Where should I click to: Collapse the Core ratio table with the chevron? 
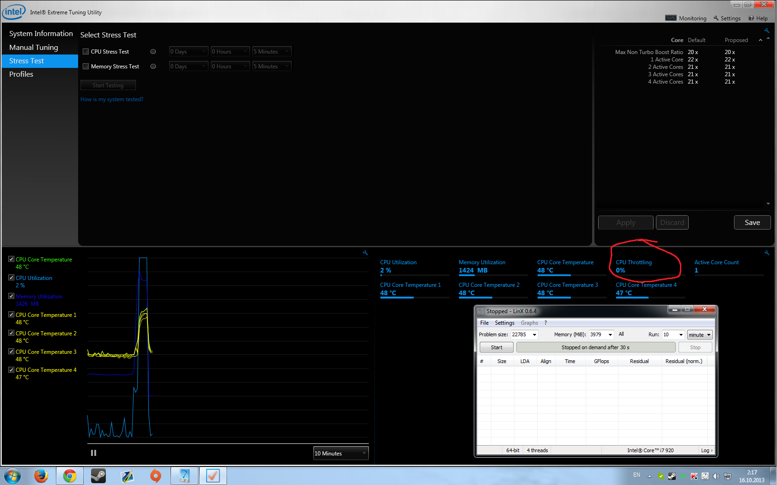click(x=760, y=40)
